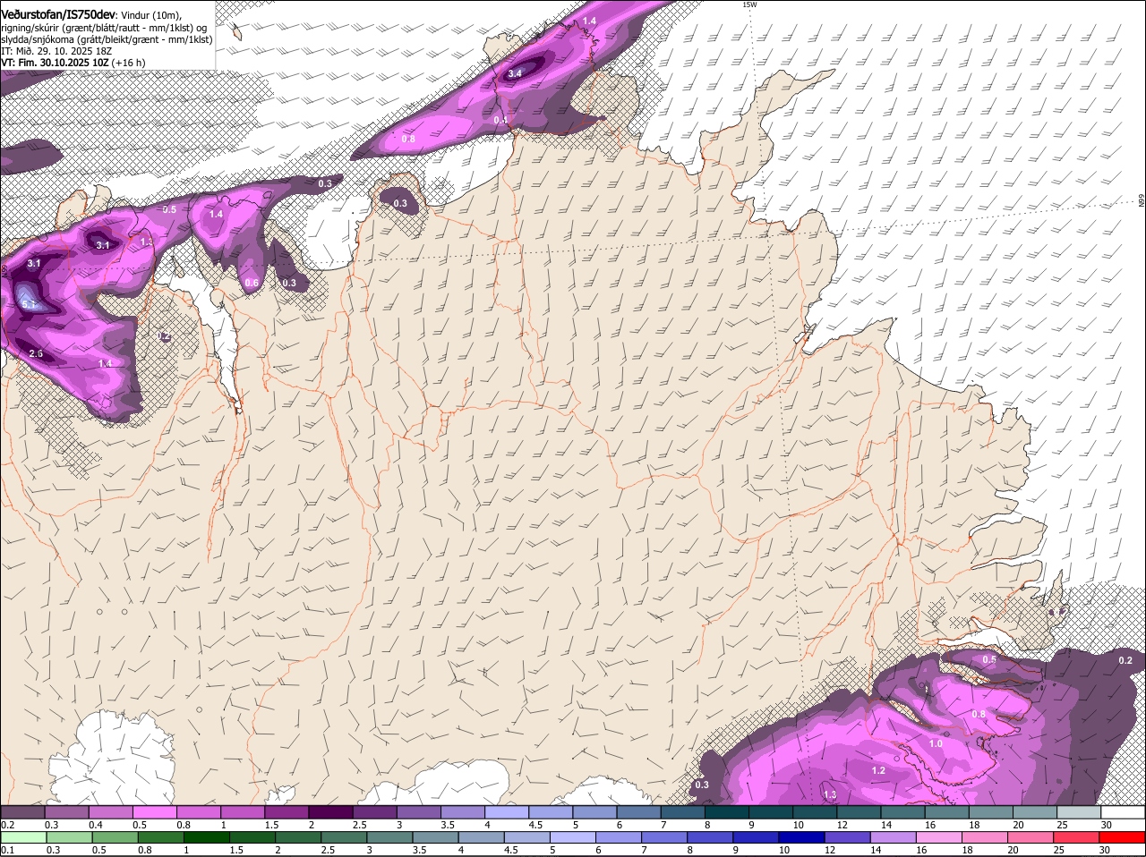
Task: Select the dark blue 10 swatch in lower legend
Action: tap(800, 837)
